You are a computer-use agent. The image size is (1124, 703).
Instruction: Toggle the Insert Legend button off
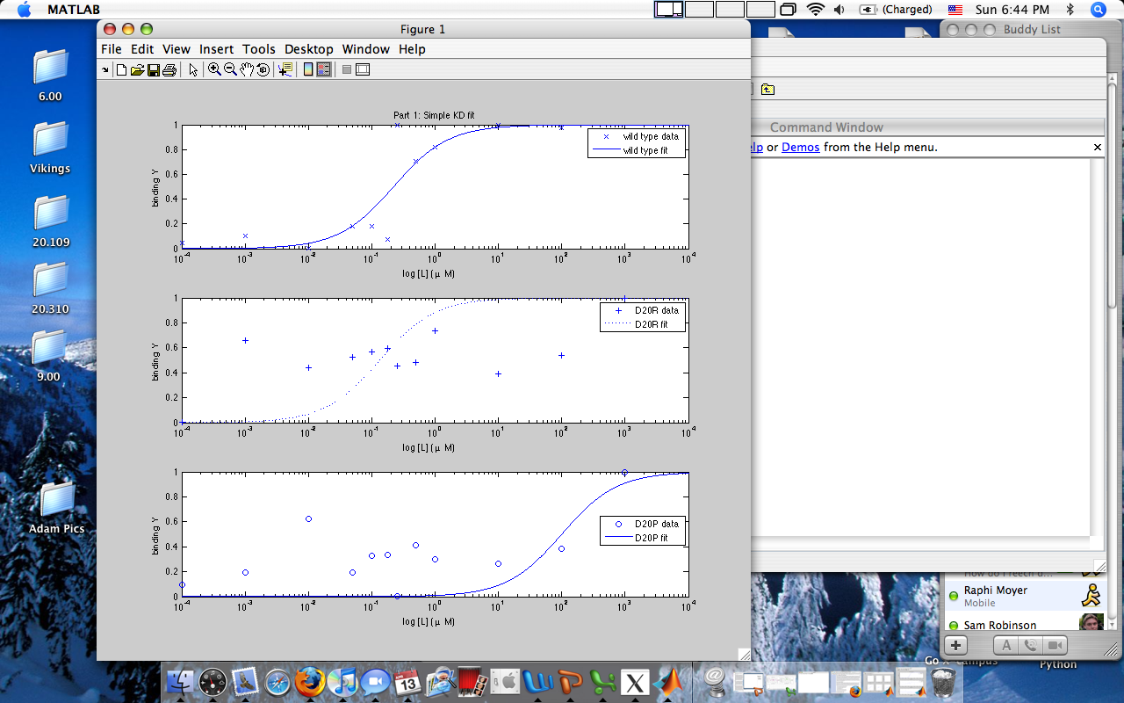(x=324, y=70)
